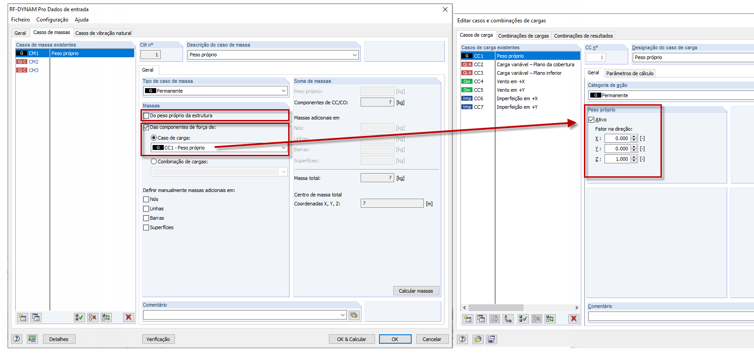The width and height of the screenshot is (754, 354).
Task: Choose the 'Combinação de cargas' radio button
Action: click(154, 162)
